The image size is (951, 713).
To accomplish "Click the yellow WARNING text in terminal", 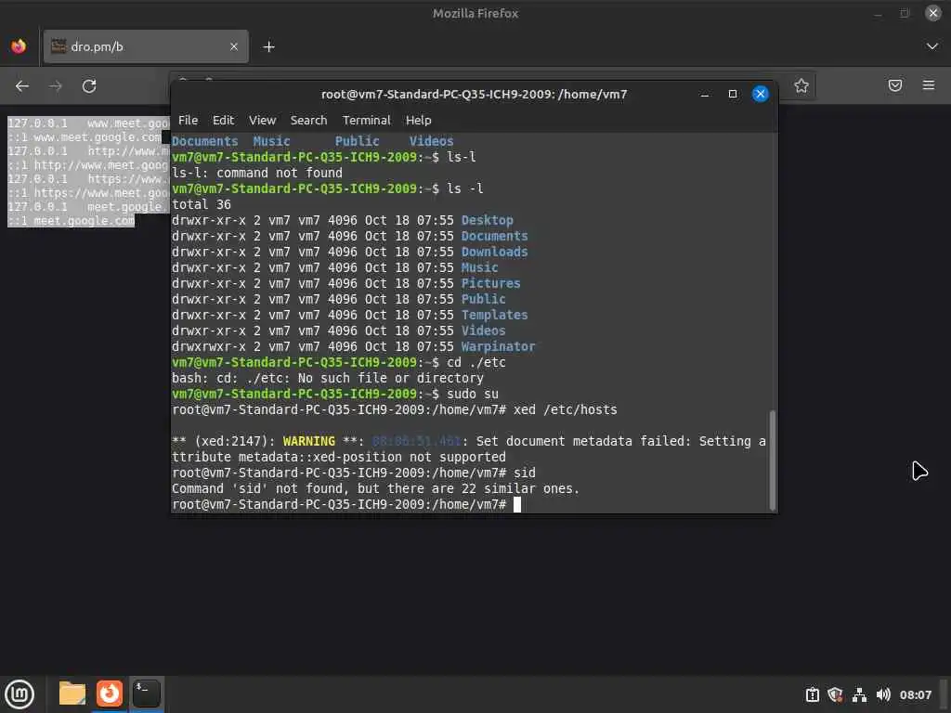I will [308, 441].
